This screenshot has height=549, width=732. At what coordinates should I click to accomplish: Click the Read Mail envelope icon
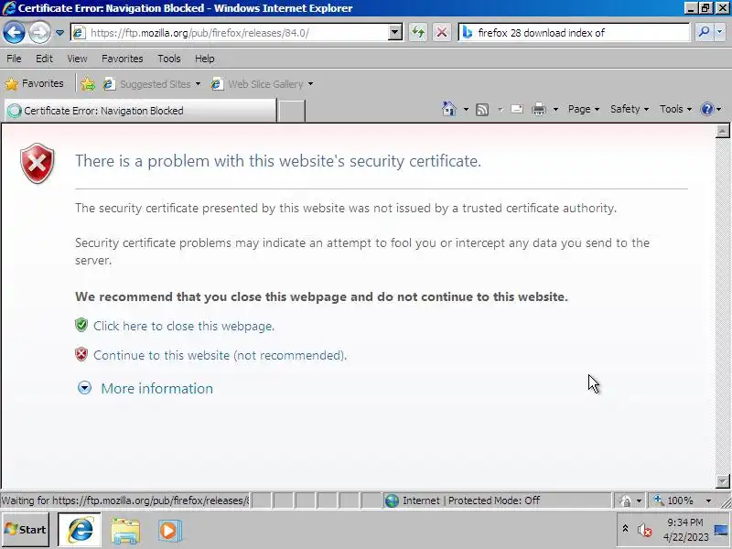517,109
